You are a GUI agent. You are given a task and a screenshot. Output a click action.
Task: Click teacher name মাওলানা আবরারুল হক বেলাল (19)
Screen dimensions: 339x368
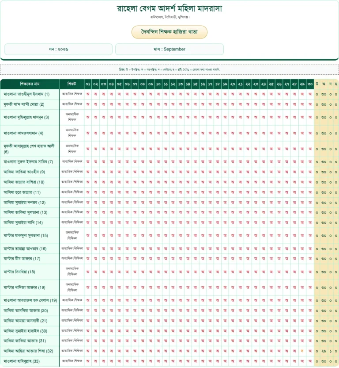click(x=30, y=300)
